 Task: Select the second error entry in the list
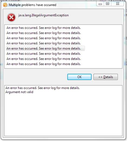[x=44, y=33]
